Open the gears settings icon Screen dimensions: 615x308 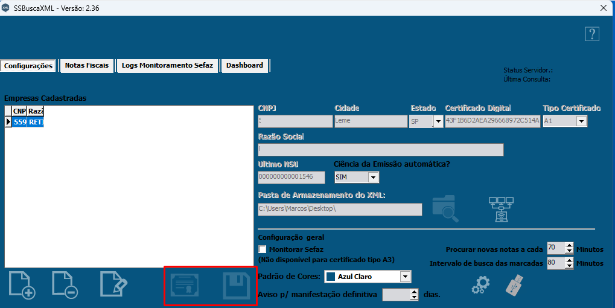tap(480, 284)
